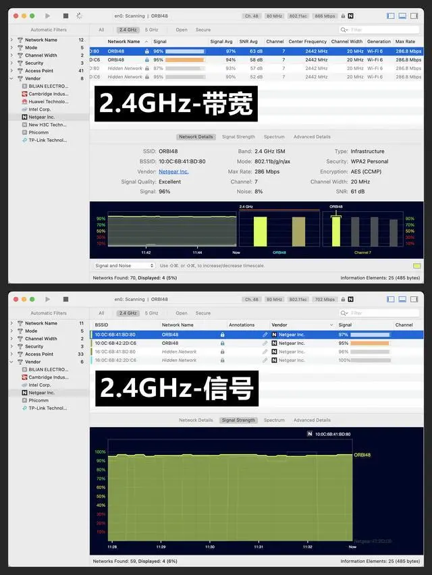Sort by SNR Avg column in top window
Viewport: 432px width, 575px height.
click(x=248, y=41)
